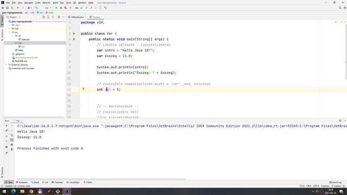Push commits with Git push arrow icon
347x195 pixels.
(91, 8)
